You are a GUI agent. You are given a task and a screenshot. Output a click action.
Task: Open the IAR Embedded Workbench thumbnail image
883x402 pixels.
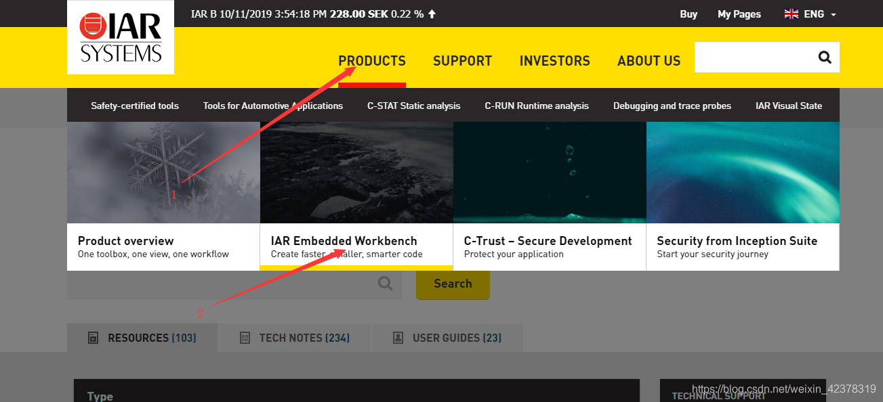click(356, 173)
